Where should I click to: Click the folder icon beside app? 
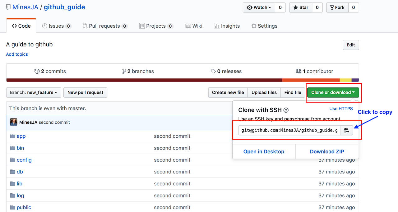pyautogui.click(x=12, y=136)
